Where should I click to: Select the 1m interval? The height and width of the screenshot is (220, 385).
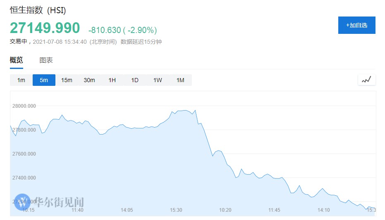tap(21, 80)
